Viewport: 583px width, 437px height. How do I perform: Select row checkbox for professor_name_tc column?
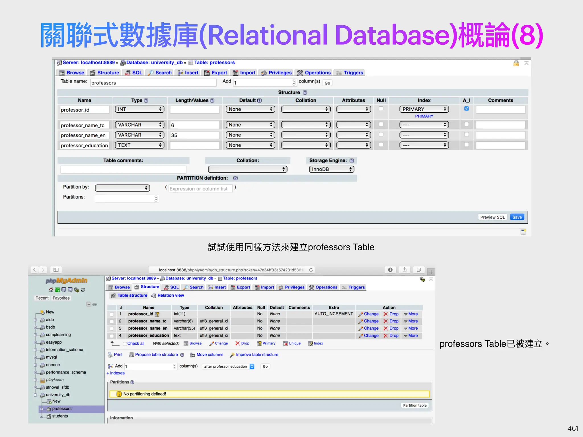point(112,321)
